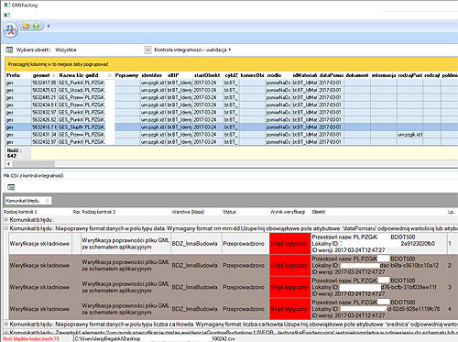Screen dimensions: 458x342
Task: Click the dataPomia column header
Action: click(332, 75)
